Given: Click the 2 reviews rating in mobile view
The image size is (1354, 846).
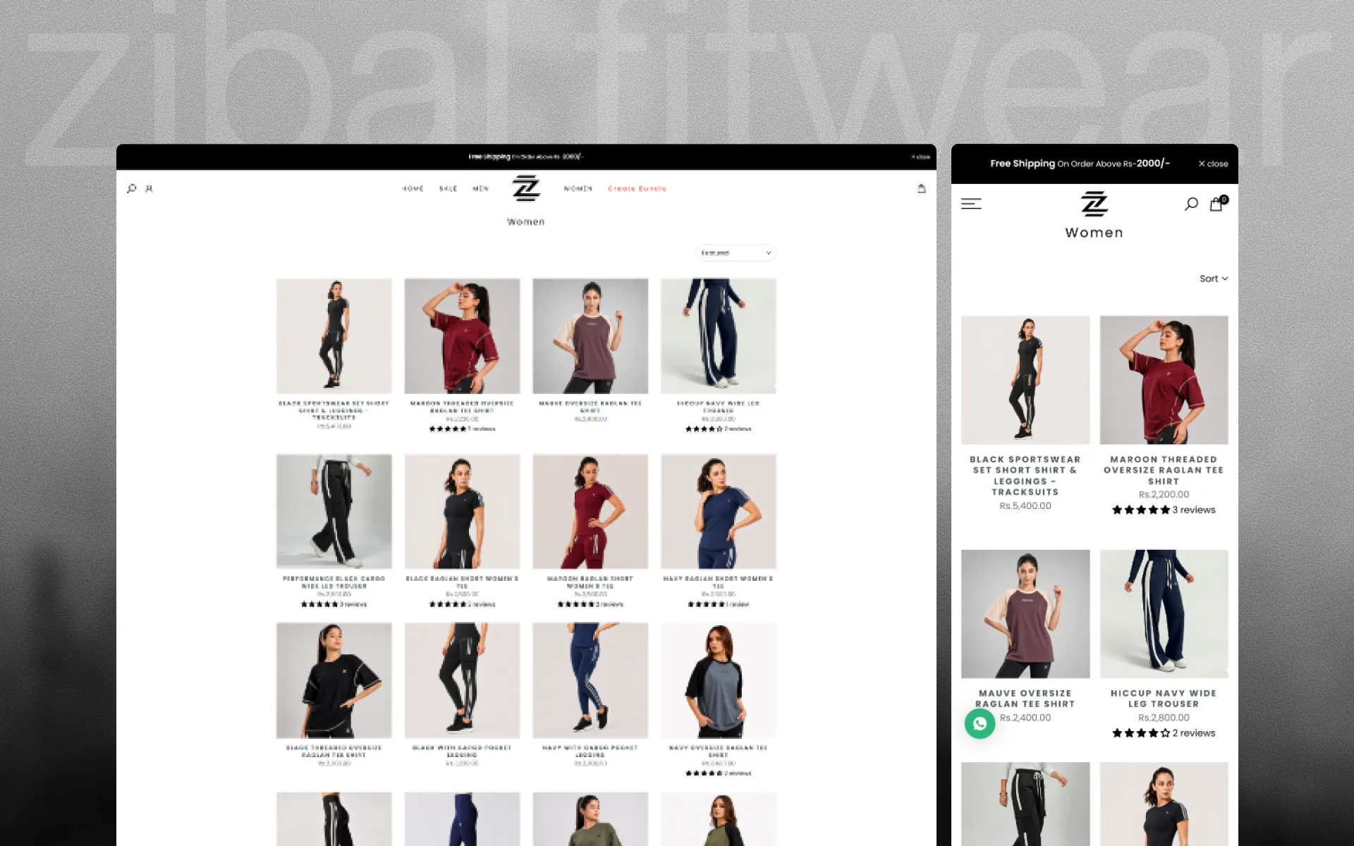Looking at the screenshot, I should pos(1164,733).
